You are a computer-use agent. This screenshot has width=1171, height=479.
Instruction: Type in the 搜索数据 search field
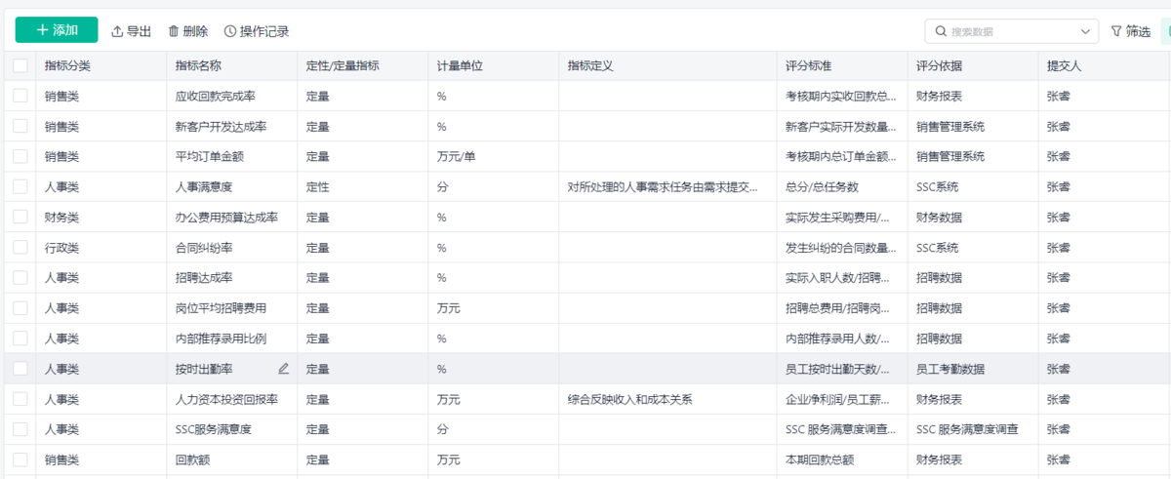[1010, 31]
